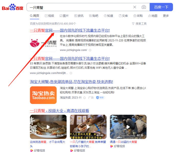Open the 贴吧 tab

pos(94,16)
